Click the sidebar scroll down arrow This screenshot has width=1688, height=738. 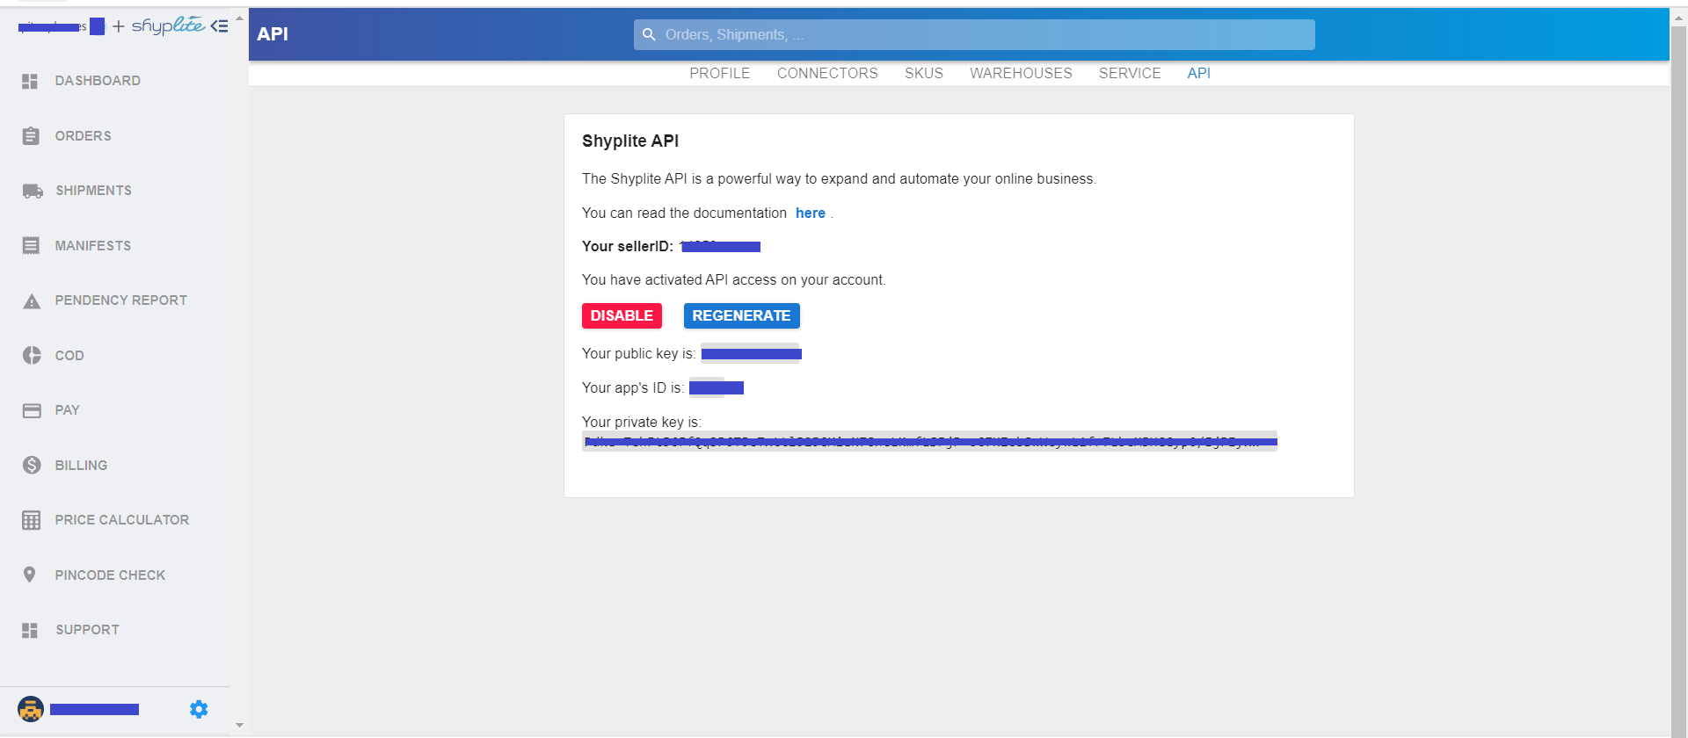pos(239,726)
